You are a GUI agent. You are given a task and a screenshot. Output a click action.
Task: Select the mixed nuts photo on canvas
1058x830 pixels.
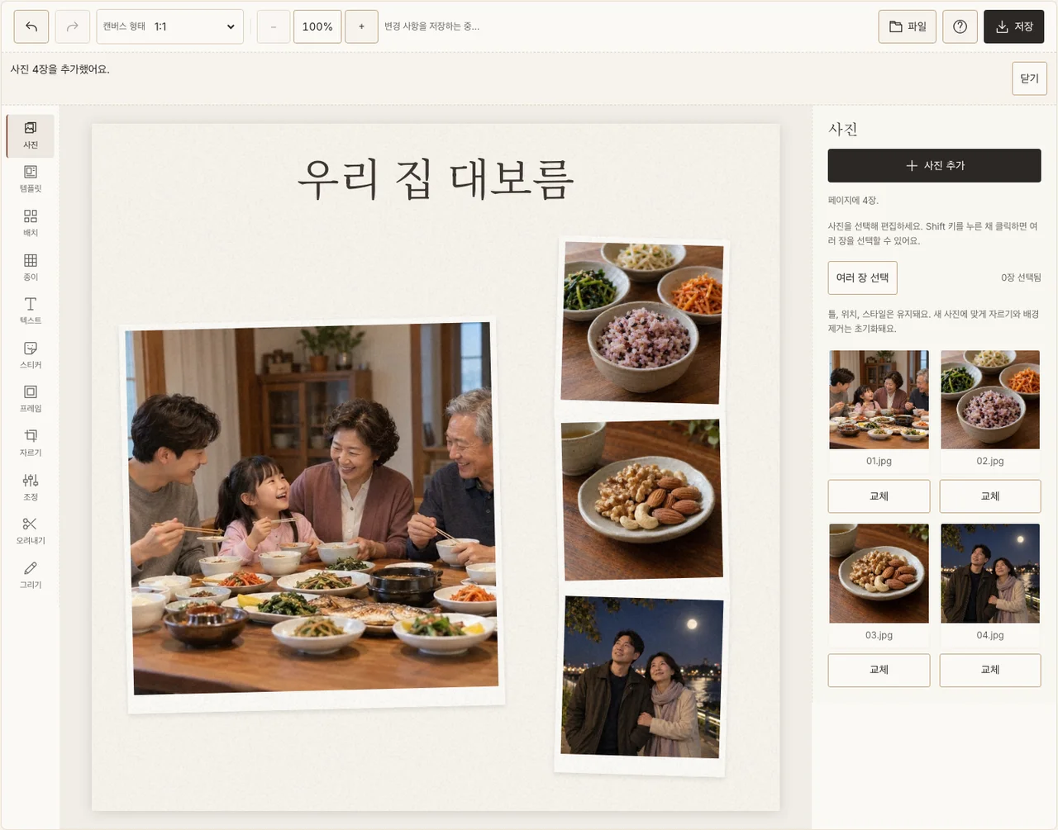pyautogui.click(x=642, y=500)
